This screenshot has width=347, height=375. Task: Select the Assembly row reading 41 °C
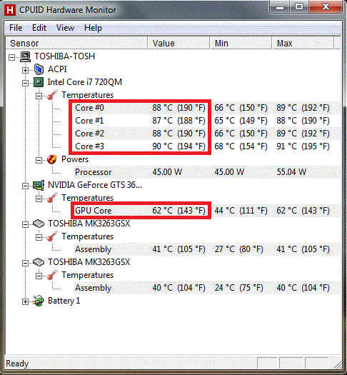coord(207,249)
